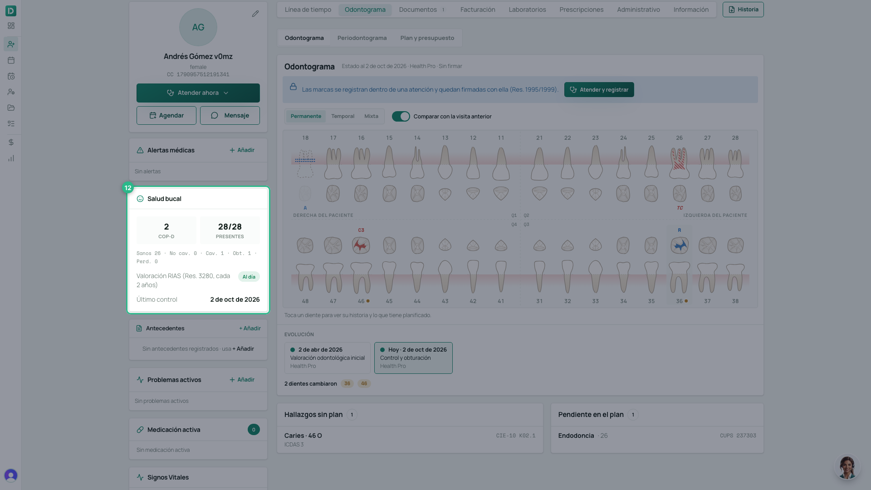The width and height of the screenshot is (871, 490).
Task: Open the reports bar chart icon in sidebar
Action: [11, 158]
